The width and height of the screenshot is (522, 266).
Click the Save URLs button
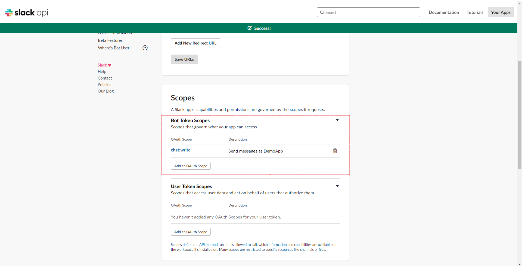click(x=184, y=59)
